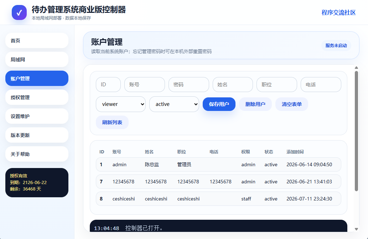Open the viewer role dropdown
Image resolution: width=368 pixels, height=239 pixels.
(x=121, y=104)
